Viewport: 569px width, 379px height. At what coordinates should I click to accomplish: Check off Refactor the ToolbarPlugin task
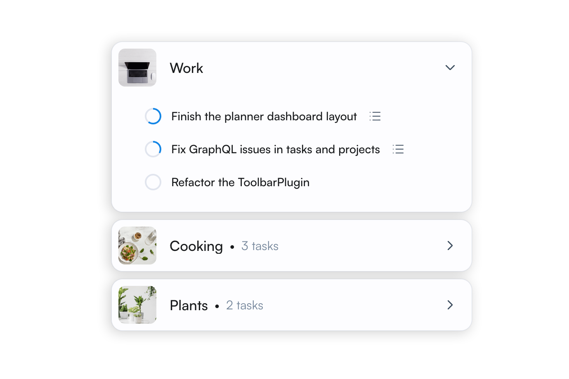(153, 182)
